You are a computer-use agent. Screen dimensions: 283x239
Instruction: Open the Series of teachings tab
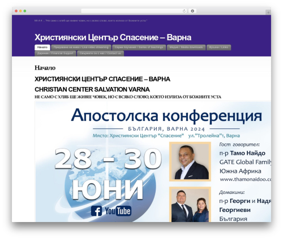point(139,47)
